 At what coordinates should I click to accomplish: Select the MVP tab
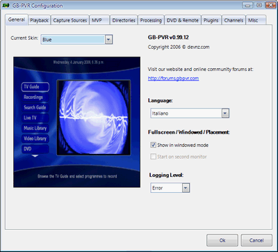point(99,20)
